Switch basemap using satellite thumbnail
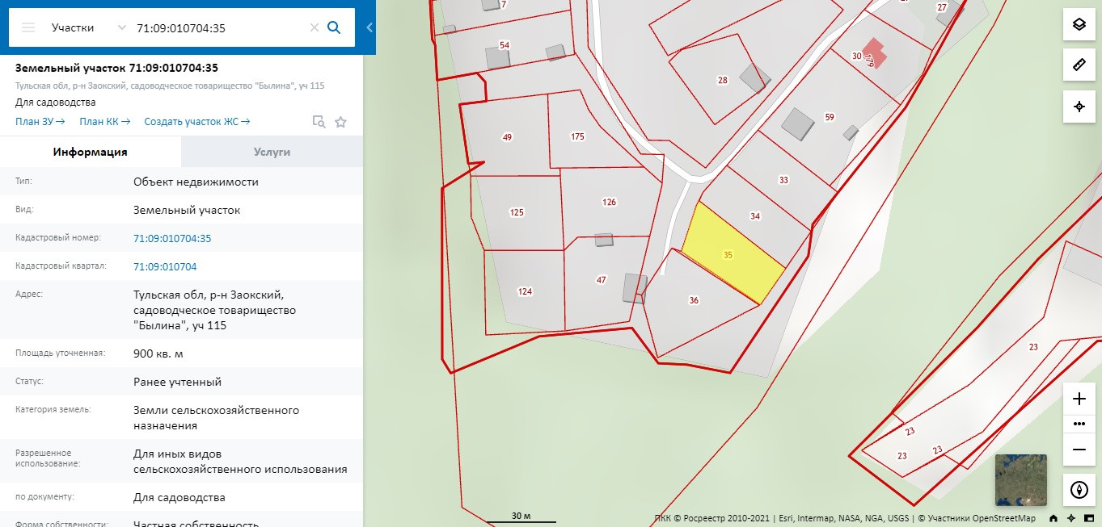Screen dimensions: 1102x527 click(x=1020, y=480)
